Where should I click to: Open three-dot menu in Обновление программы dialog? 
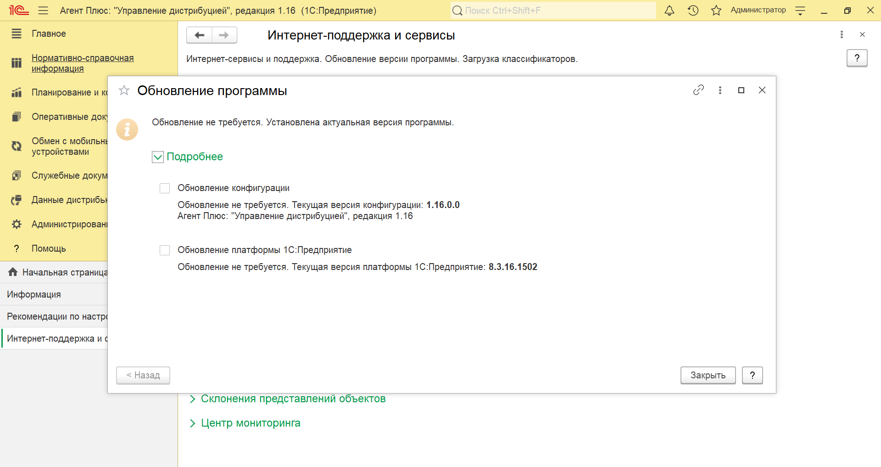[720, 90]
